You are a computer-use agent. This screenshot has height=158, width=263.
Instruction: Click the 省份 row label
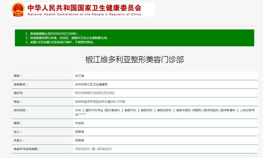(17, 76)
